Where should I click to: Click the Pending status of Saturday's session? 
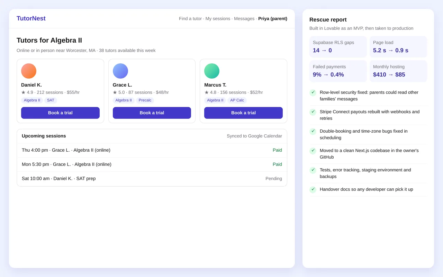274,179
